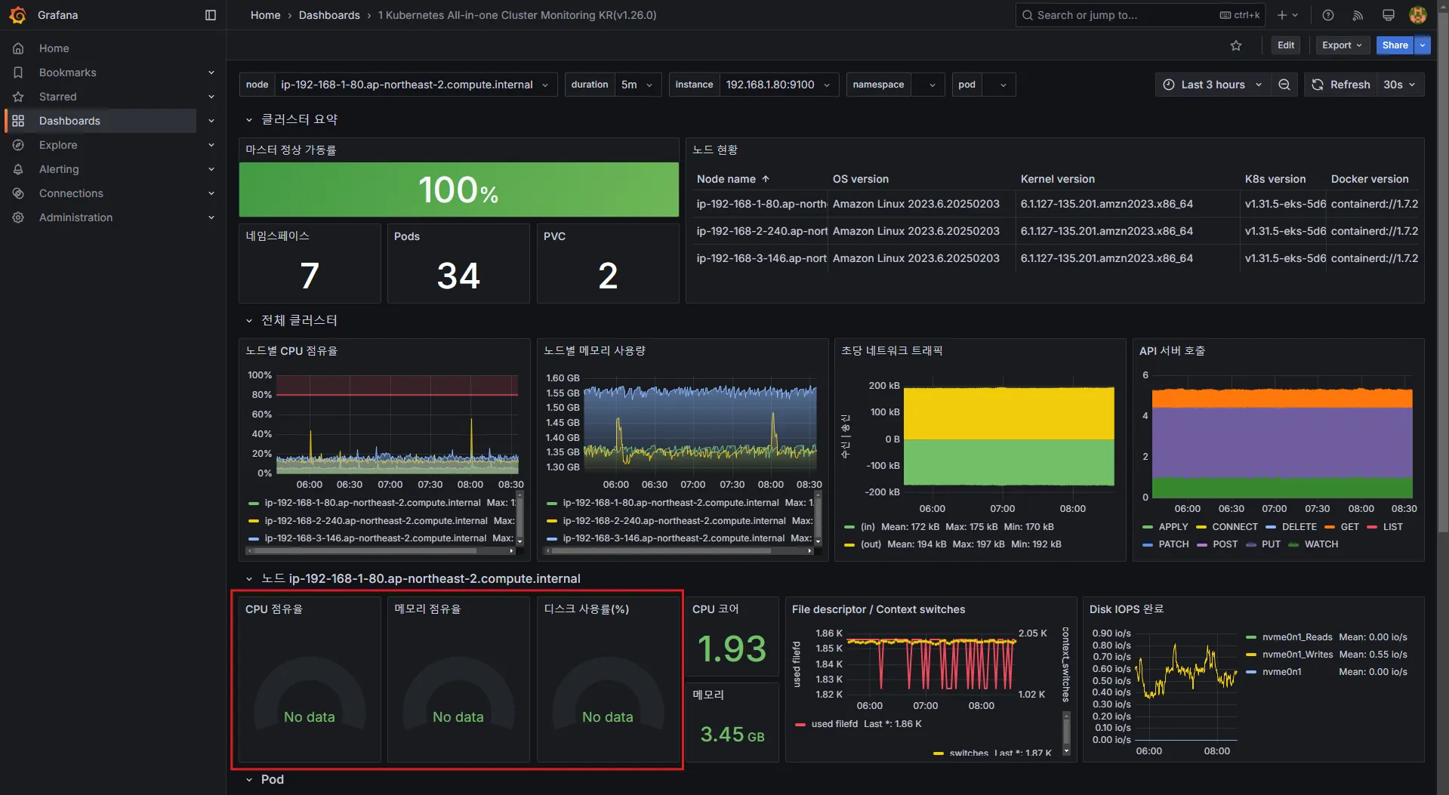The image size is (1449, 795).
Task: Open the Export dropdown
Action: (1342, 45)
